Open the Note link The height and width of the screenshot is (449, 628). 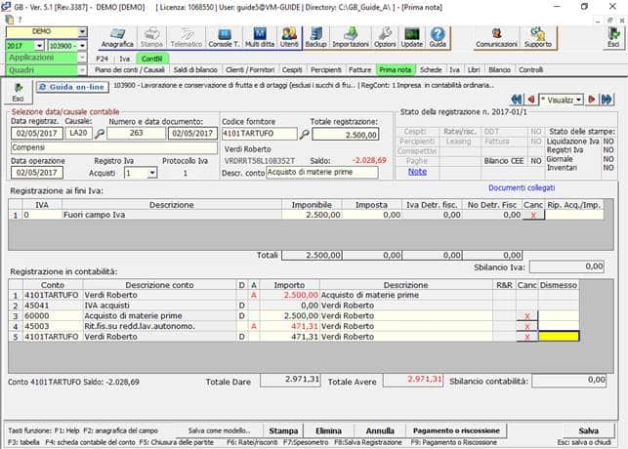pos(417,172)
